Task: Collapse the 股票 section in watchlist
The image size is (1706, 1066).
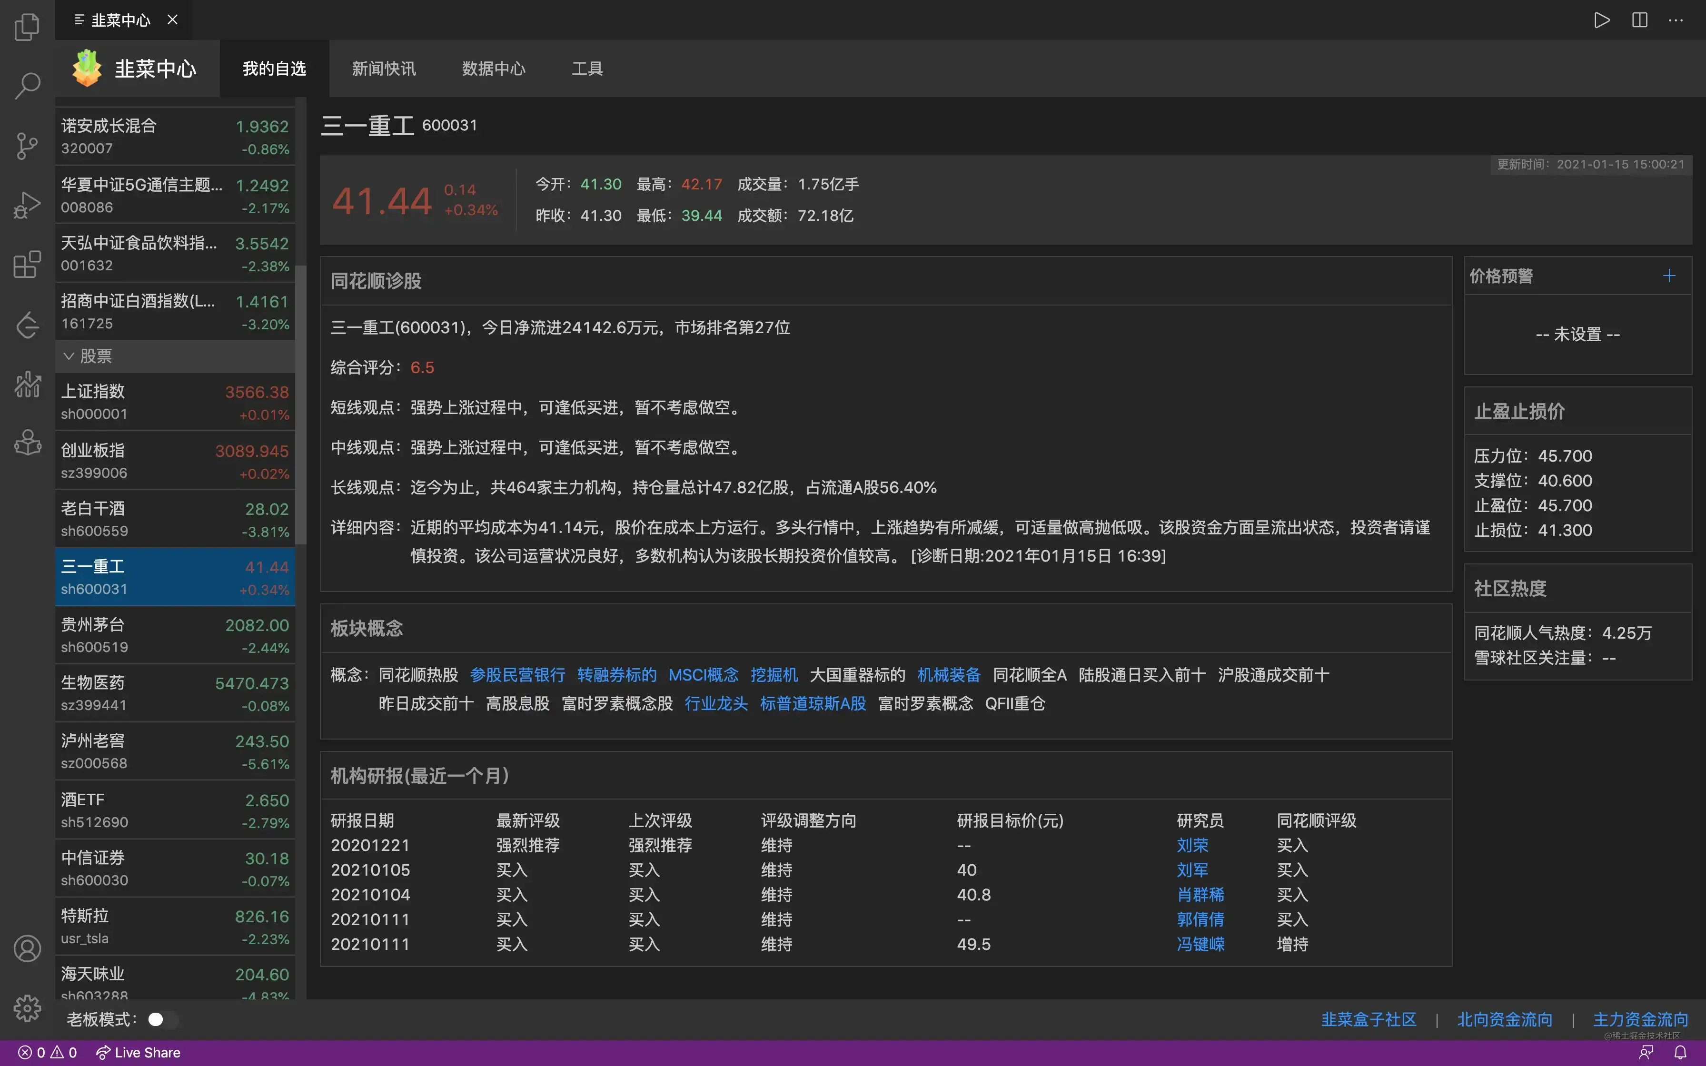Action: (x=69, y=356)
